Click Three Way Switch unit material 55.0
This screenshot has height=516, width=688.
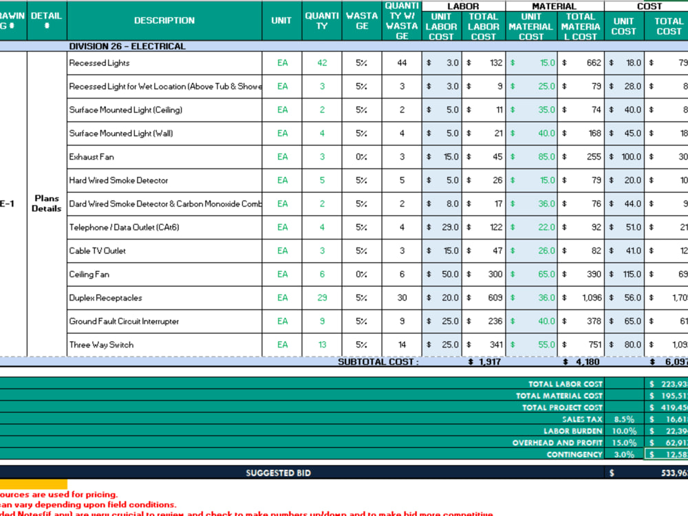[x=531, y=345]
